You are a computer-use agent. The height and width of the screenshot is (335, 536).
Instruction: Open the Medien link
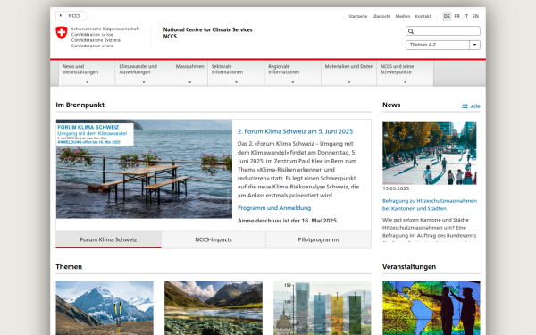(403, 16)
